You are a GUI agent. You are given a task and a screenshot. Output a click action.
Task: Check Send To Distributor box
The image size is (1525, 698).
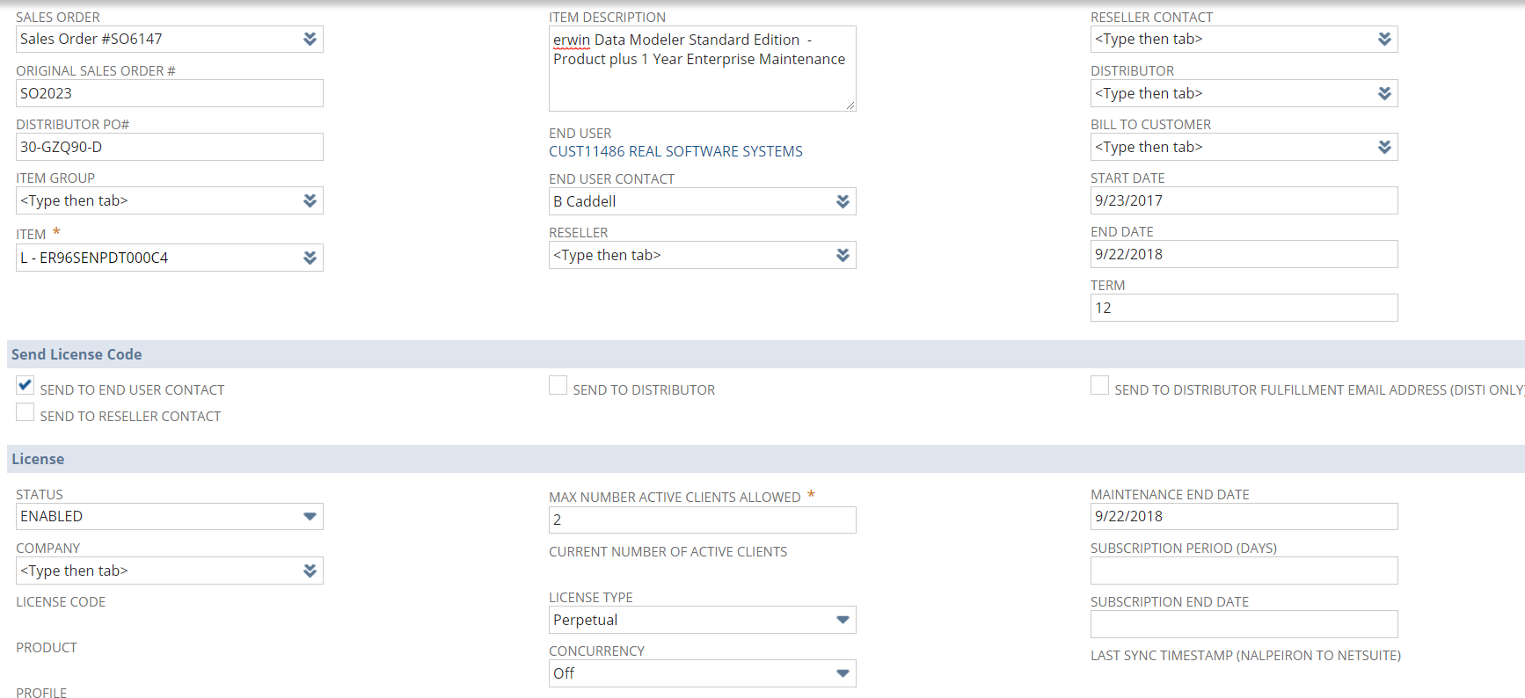click(x=558, y=385)
